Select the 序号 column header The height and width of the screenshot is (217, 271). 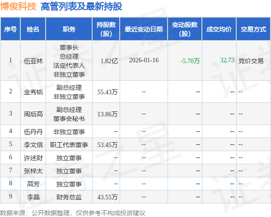(10, 29)
